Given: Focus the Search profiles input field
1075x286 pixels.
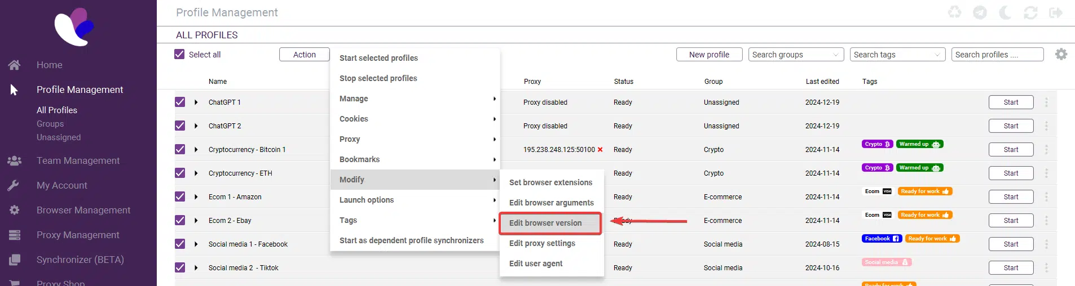Looking at the screenshot, I should click(997, 55).
